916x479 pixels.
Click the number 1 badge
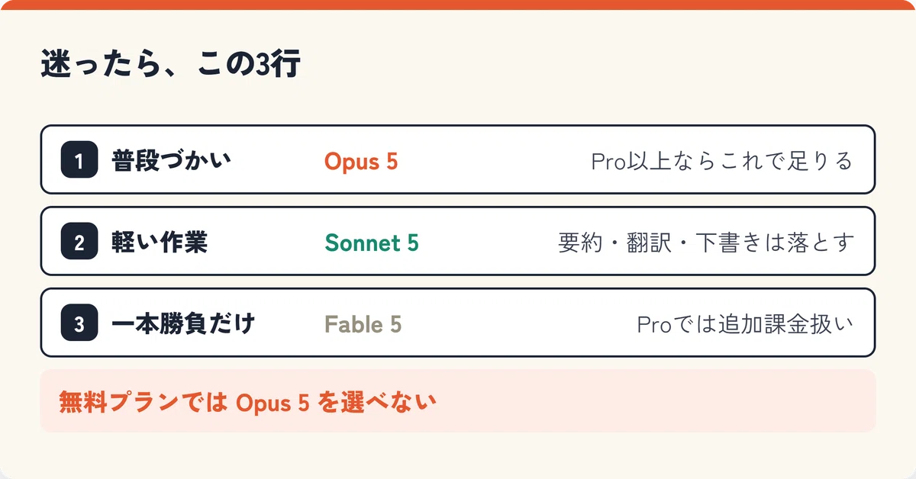pos(79,160)
